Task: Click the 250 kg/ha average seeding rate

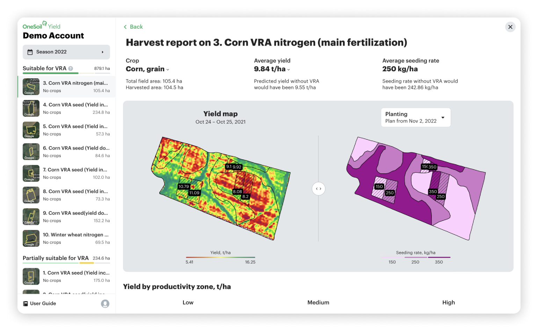Action: [x=400, y=69]
